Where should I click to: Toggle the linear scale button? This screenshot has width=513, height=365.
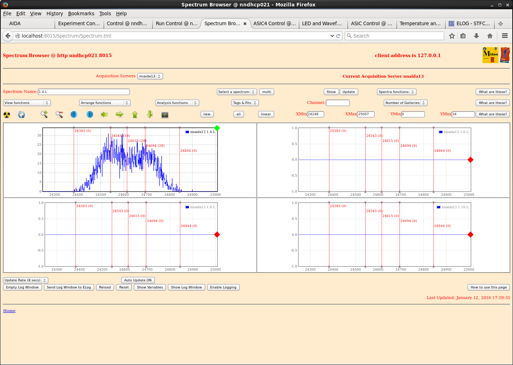(266, 114)
